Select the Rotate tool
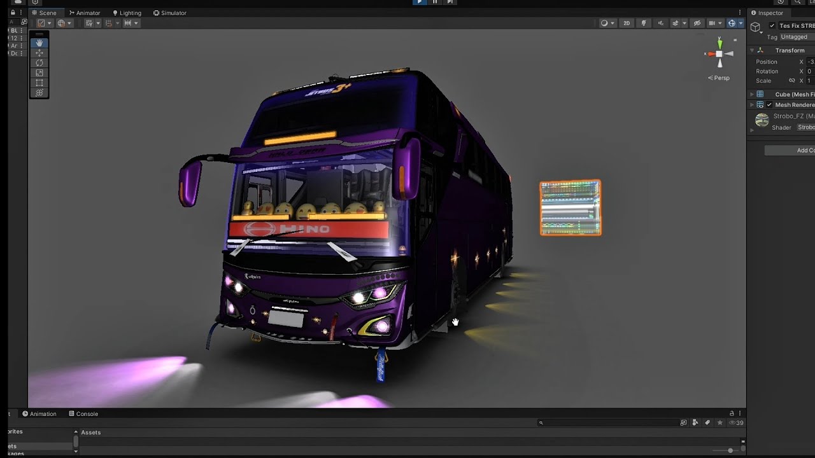The height and width of the screenshot is (458, 815). (39, 63)
